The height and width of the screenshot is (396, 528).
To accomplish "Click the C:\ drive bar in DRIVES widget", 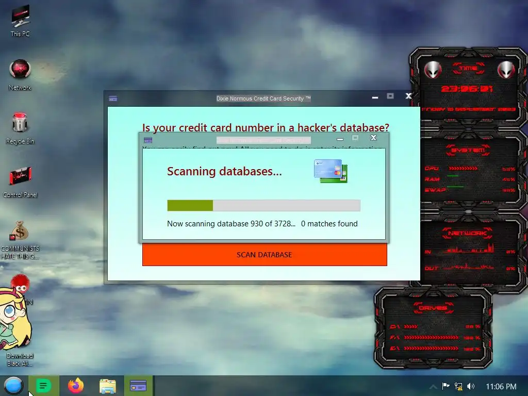I will coord(411,326).
